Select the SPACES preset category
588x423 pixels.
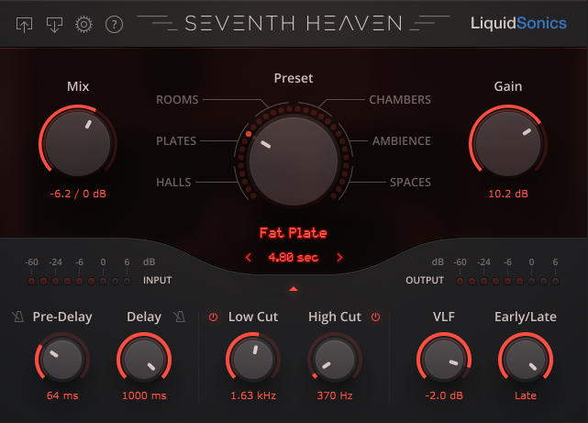[410, 183]
